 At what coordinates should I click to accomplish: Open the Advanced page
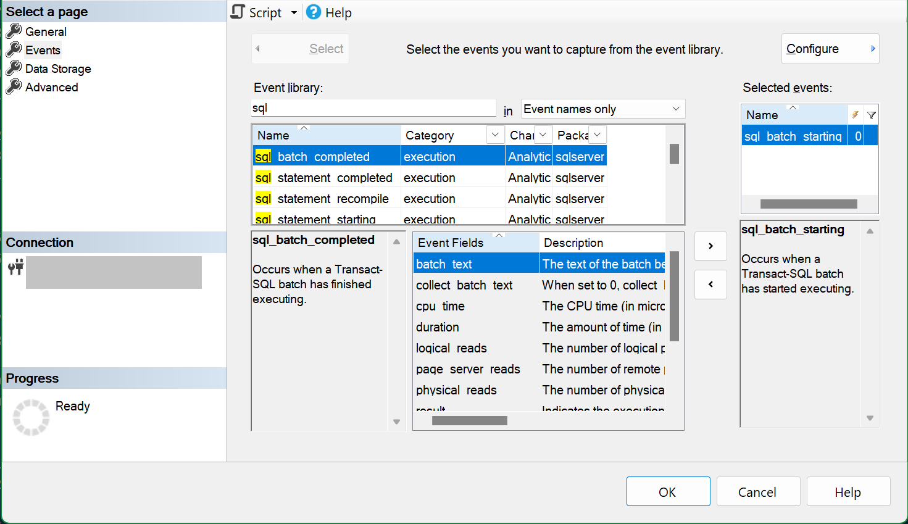(52, 88)
